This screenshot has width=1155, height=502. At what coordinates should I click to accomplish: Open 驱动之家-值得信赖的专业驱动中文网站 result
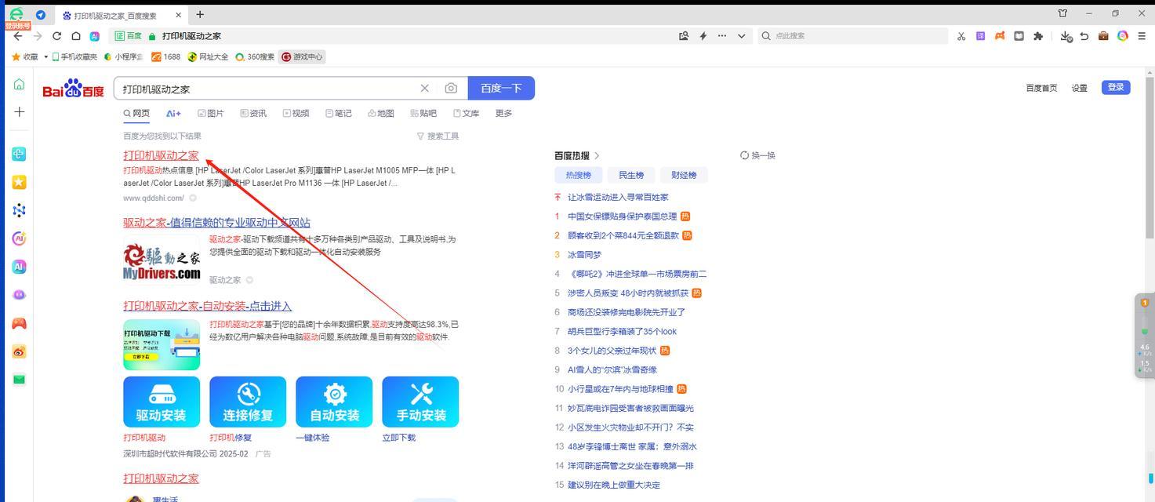(x=216, y=223)
